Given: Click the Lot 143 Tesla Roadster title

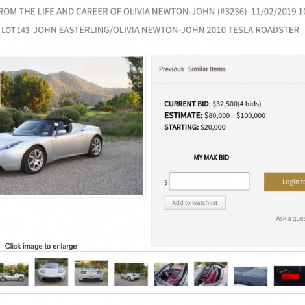Looking at the screenshot, I should tap(150, 30).
